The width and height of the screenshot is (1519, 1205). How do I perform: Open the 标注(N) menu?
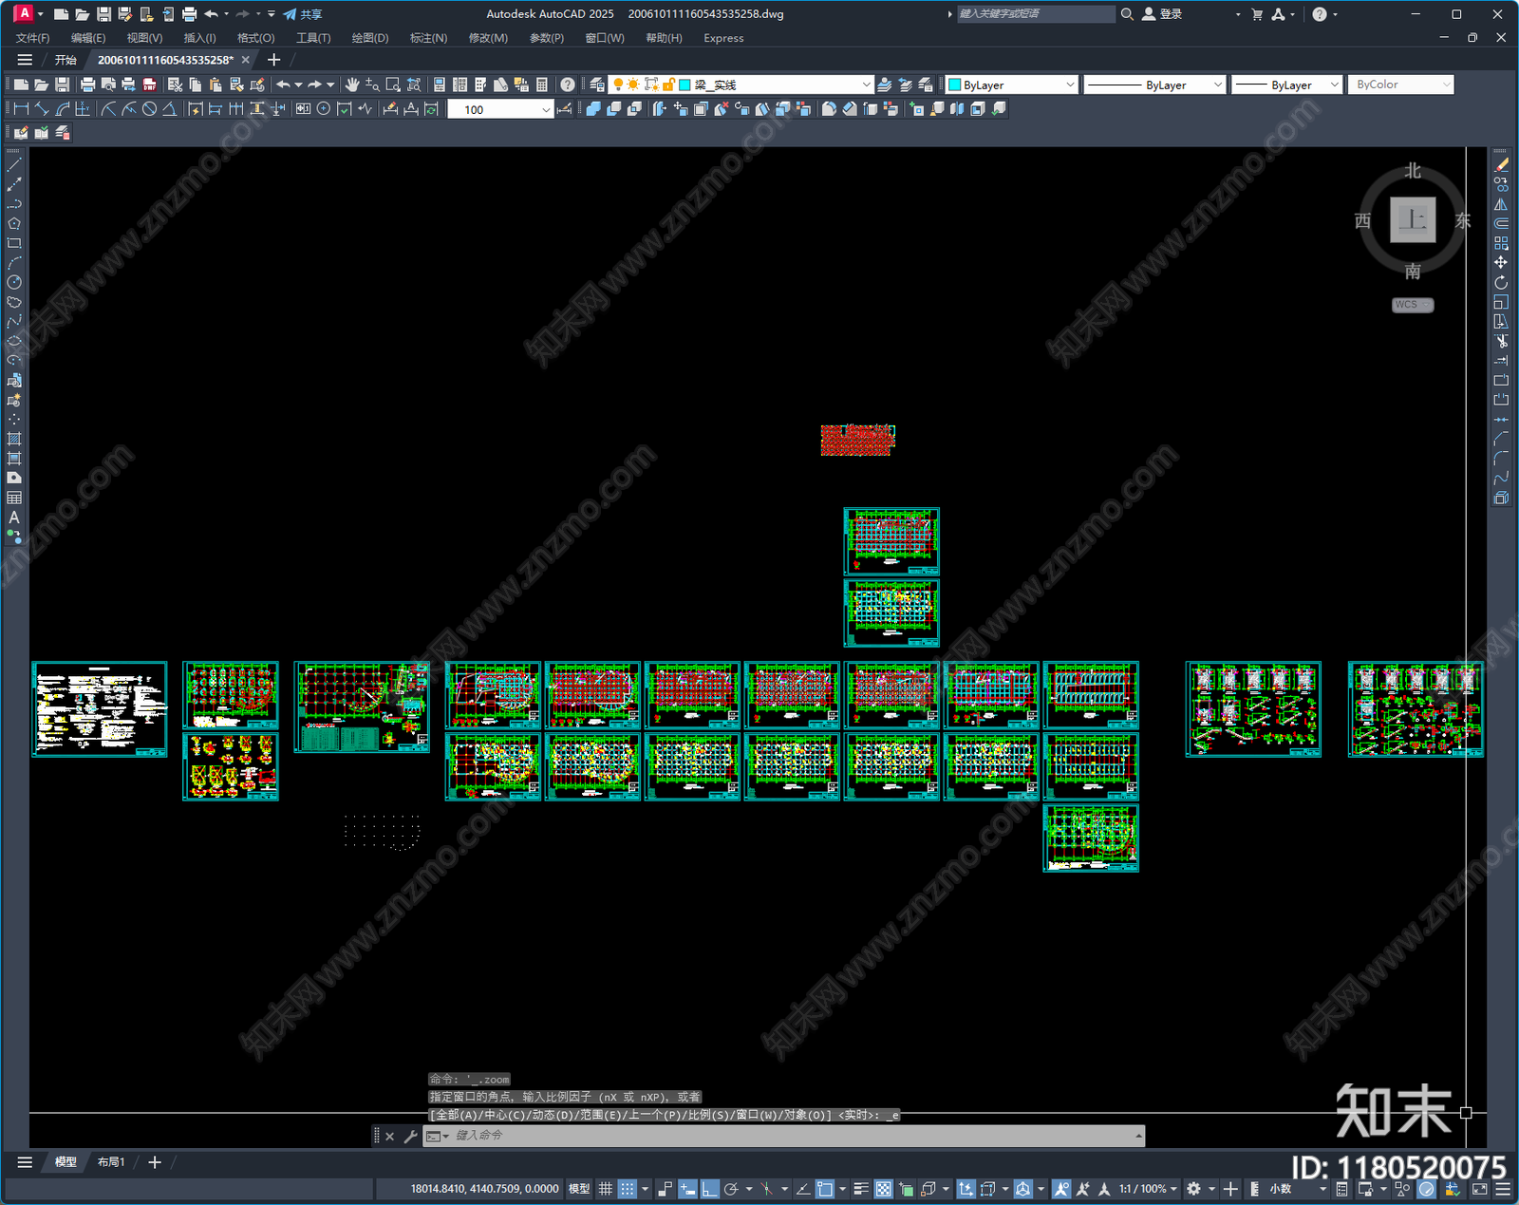click(x=428, y=38)
